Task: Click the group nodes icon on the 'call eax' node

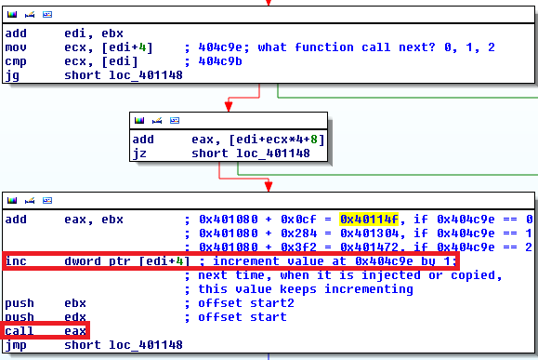Action: 47,200
